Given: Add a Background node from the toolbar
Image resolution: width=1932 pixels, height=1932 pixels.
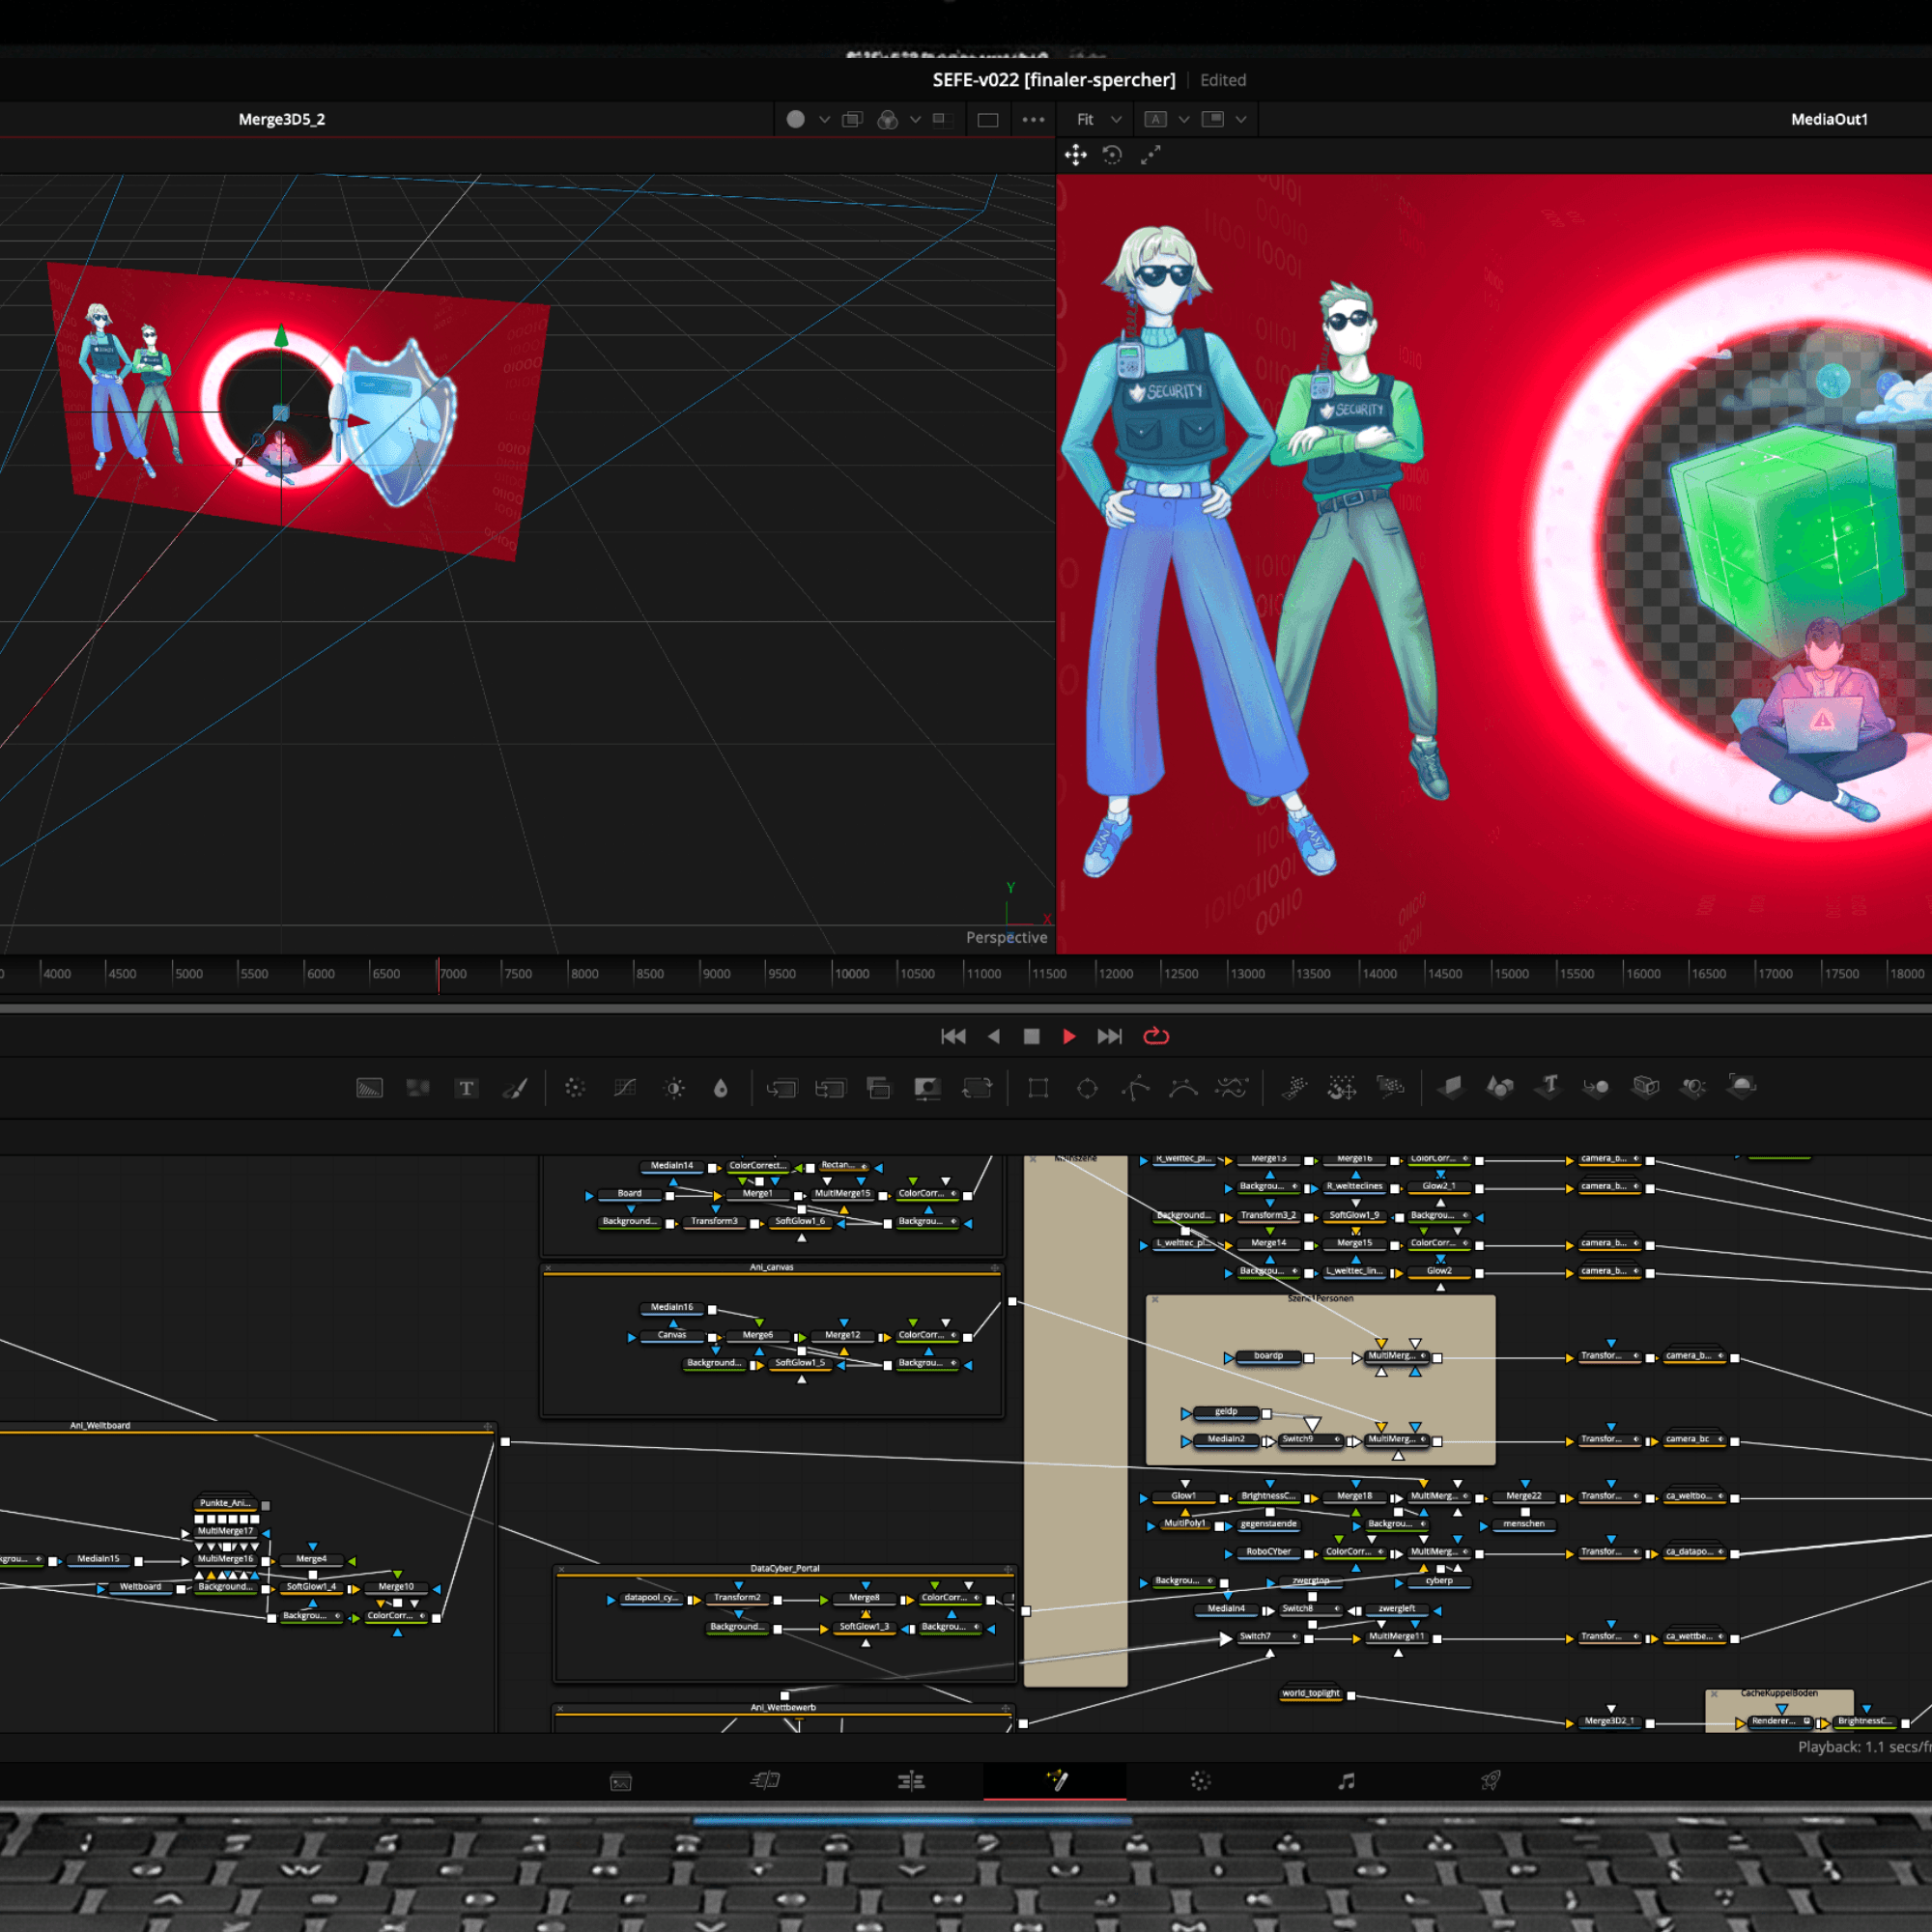Looking at the screenshot, I should (370, 1088).
